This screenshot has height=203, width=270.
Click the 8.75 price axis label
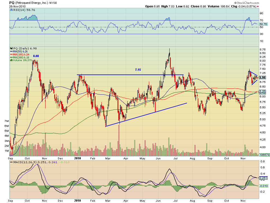pyautogui.click(x=263, y=49)
